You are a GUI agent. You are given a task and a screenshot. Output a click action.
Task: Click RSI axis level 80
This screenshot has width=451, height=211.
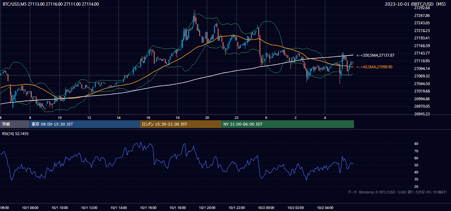[416, 144]
